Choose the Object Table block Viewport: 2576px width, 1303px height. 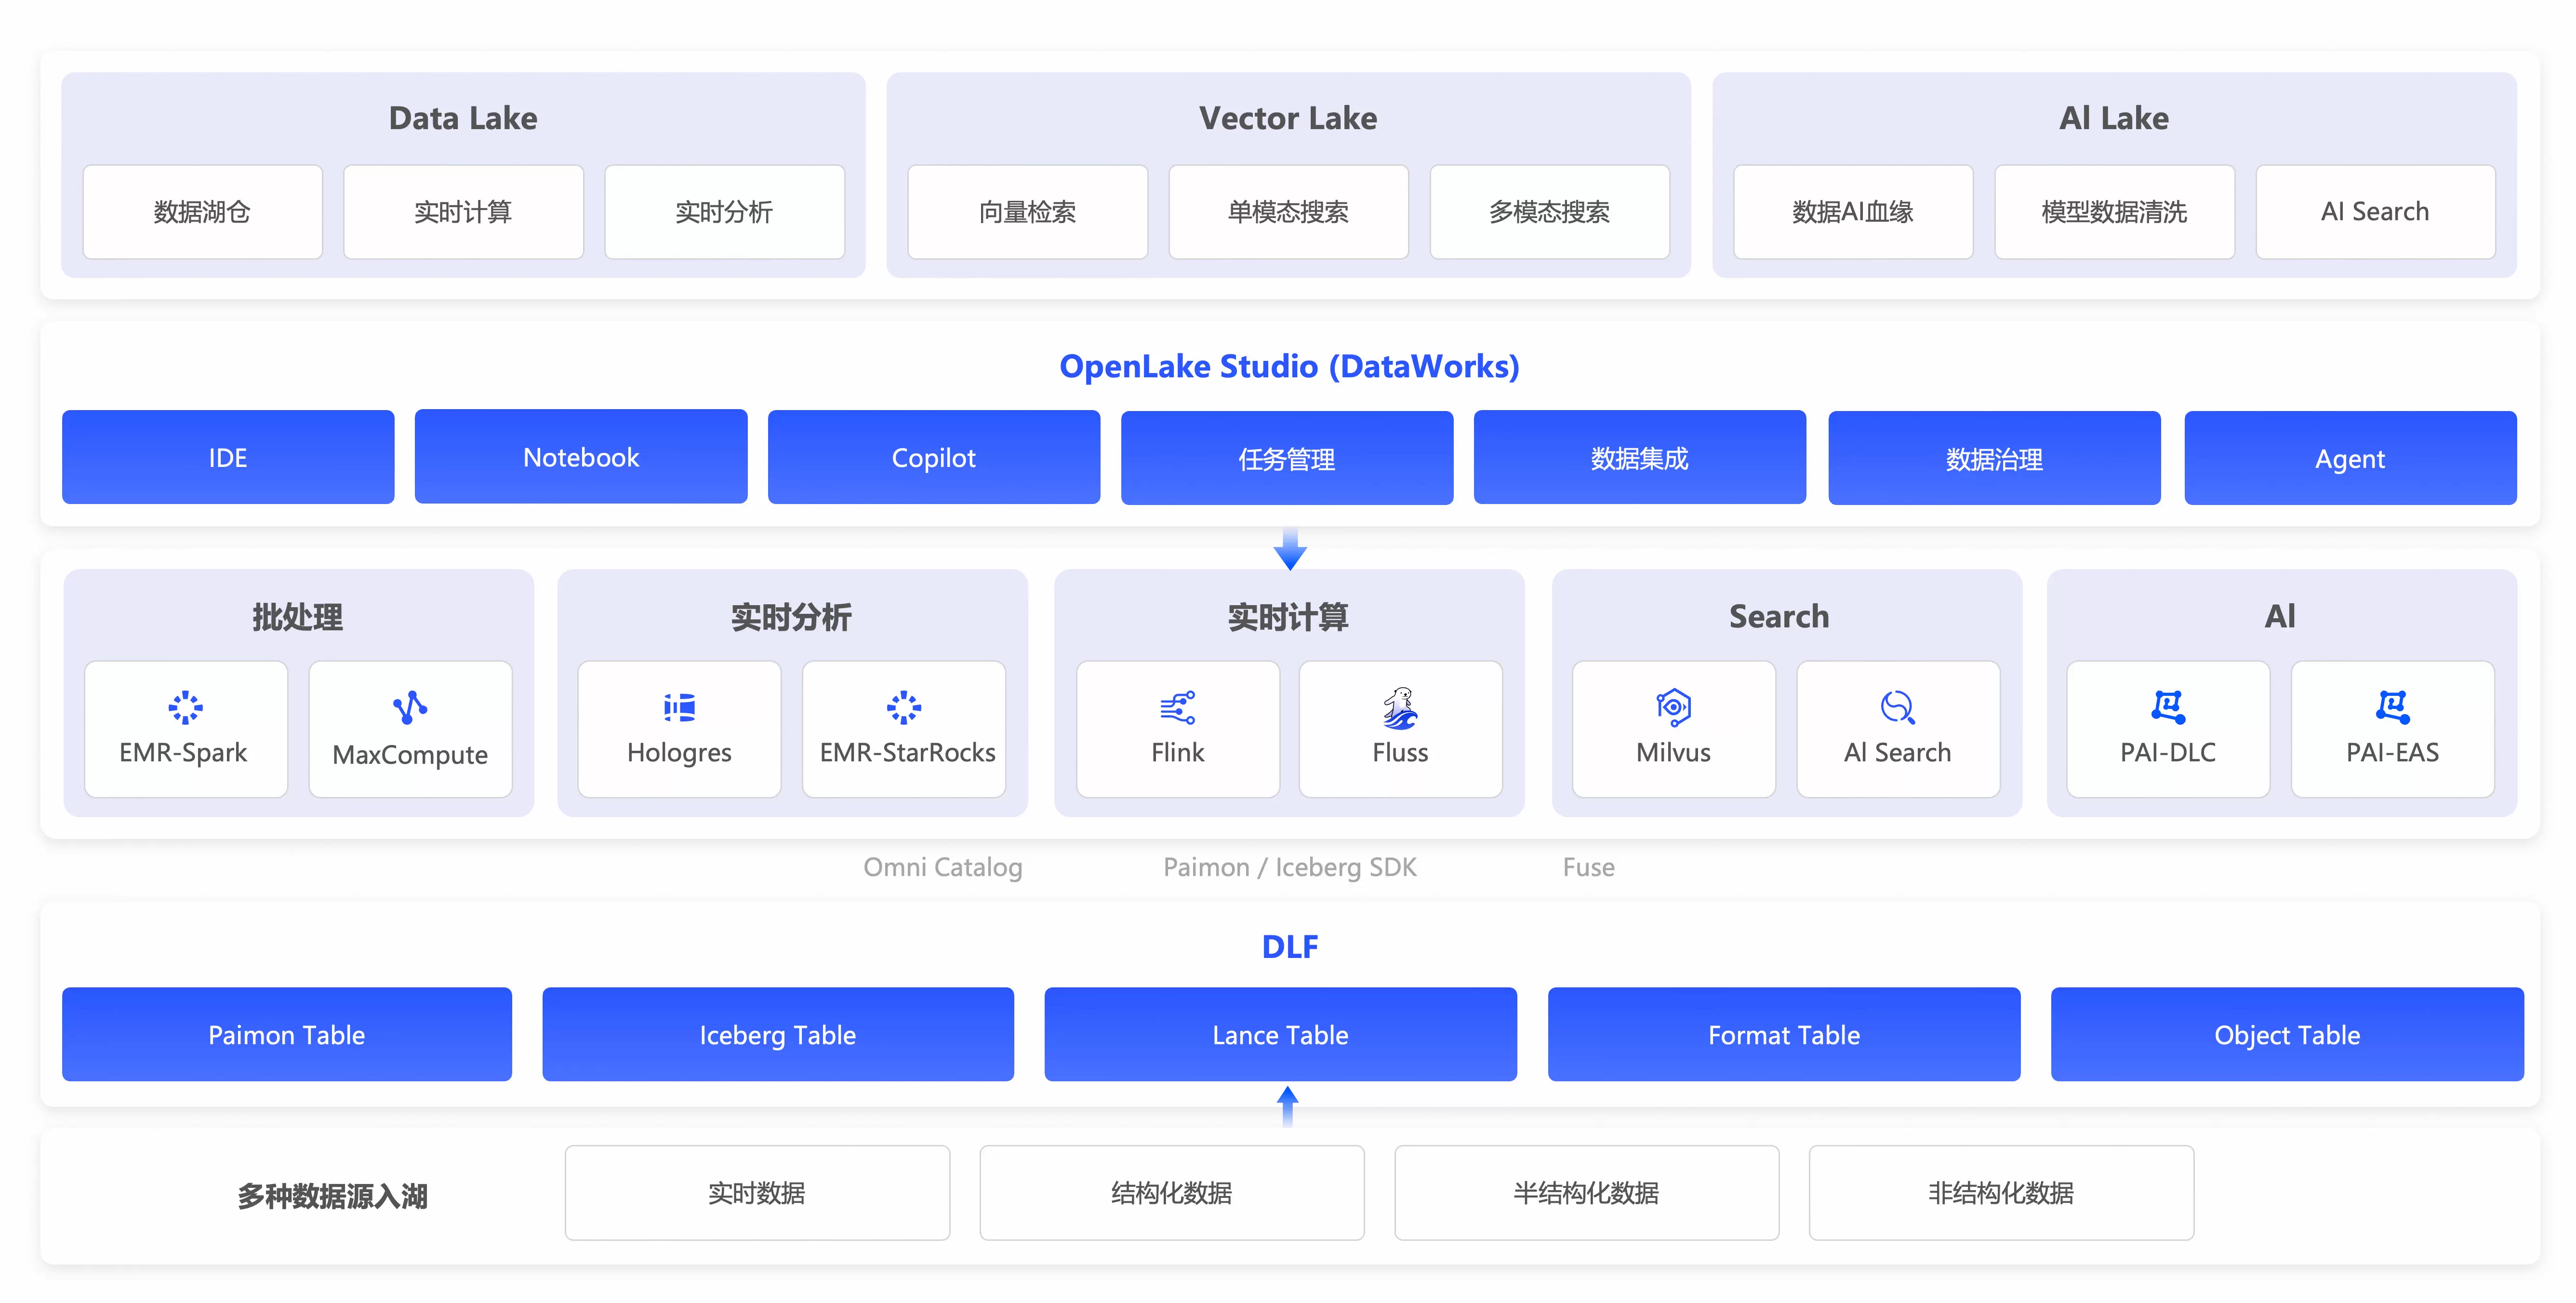point(2287,1035)
